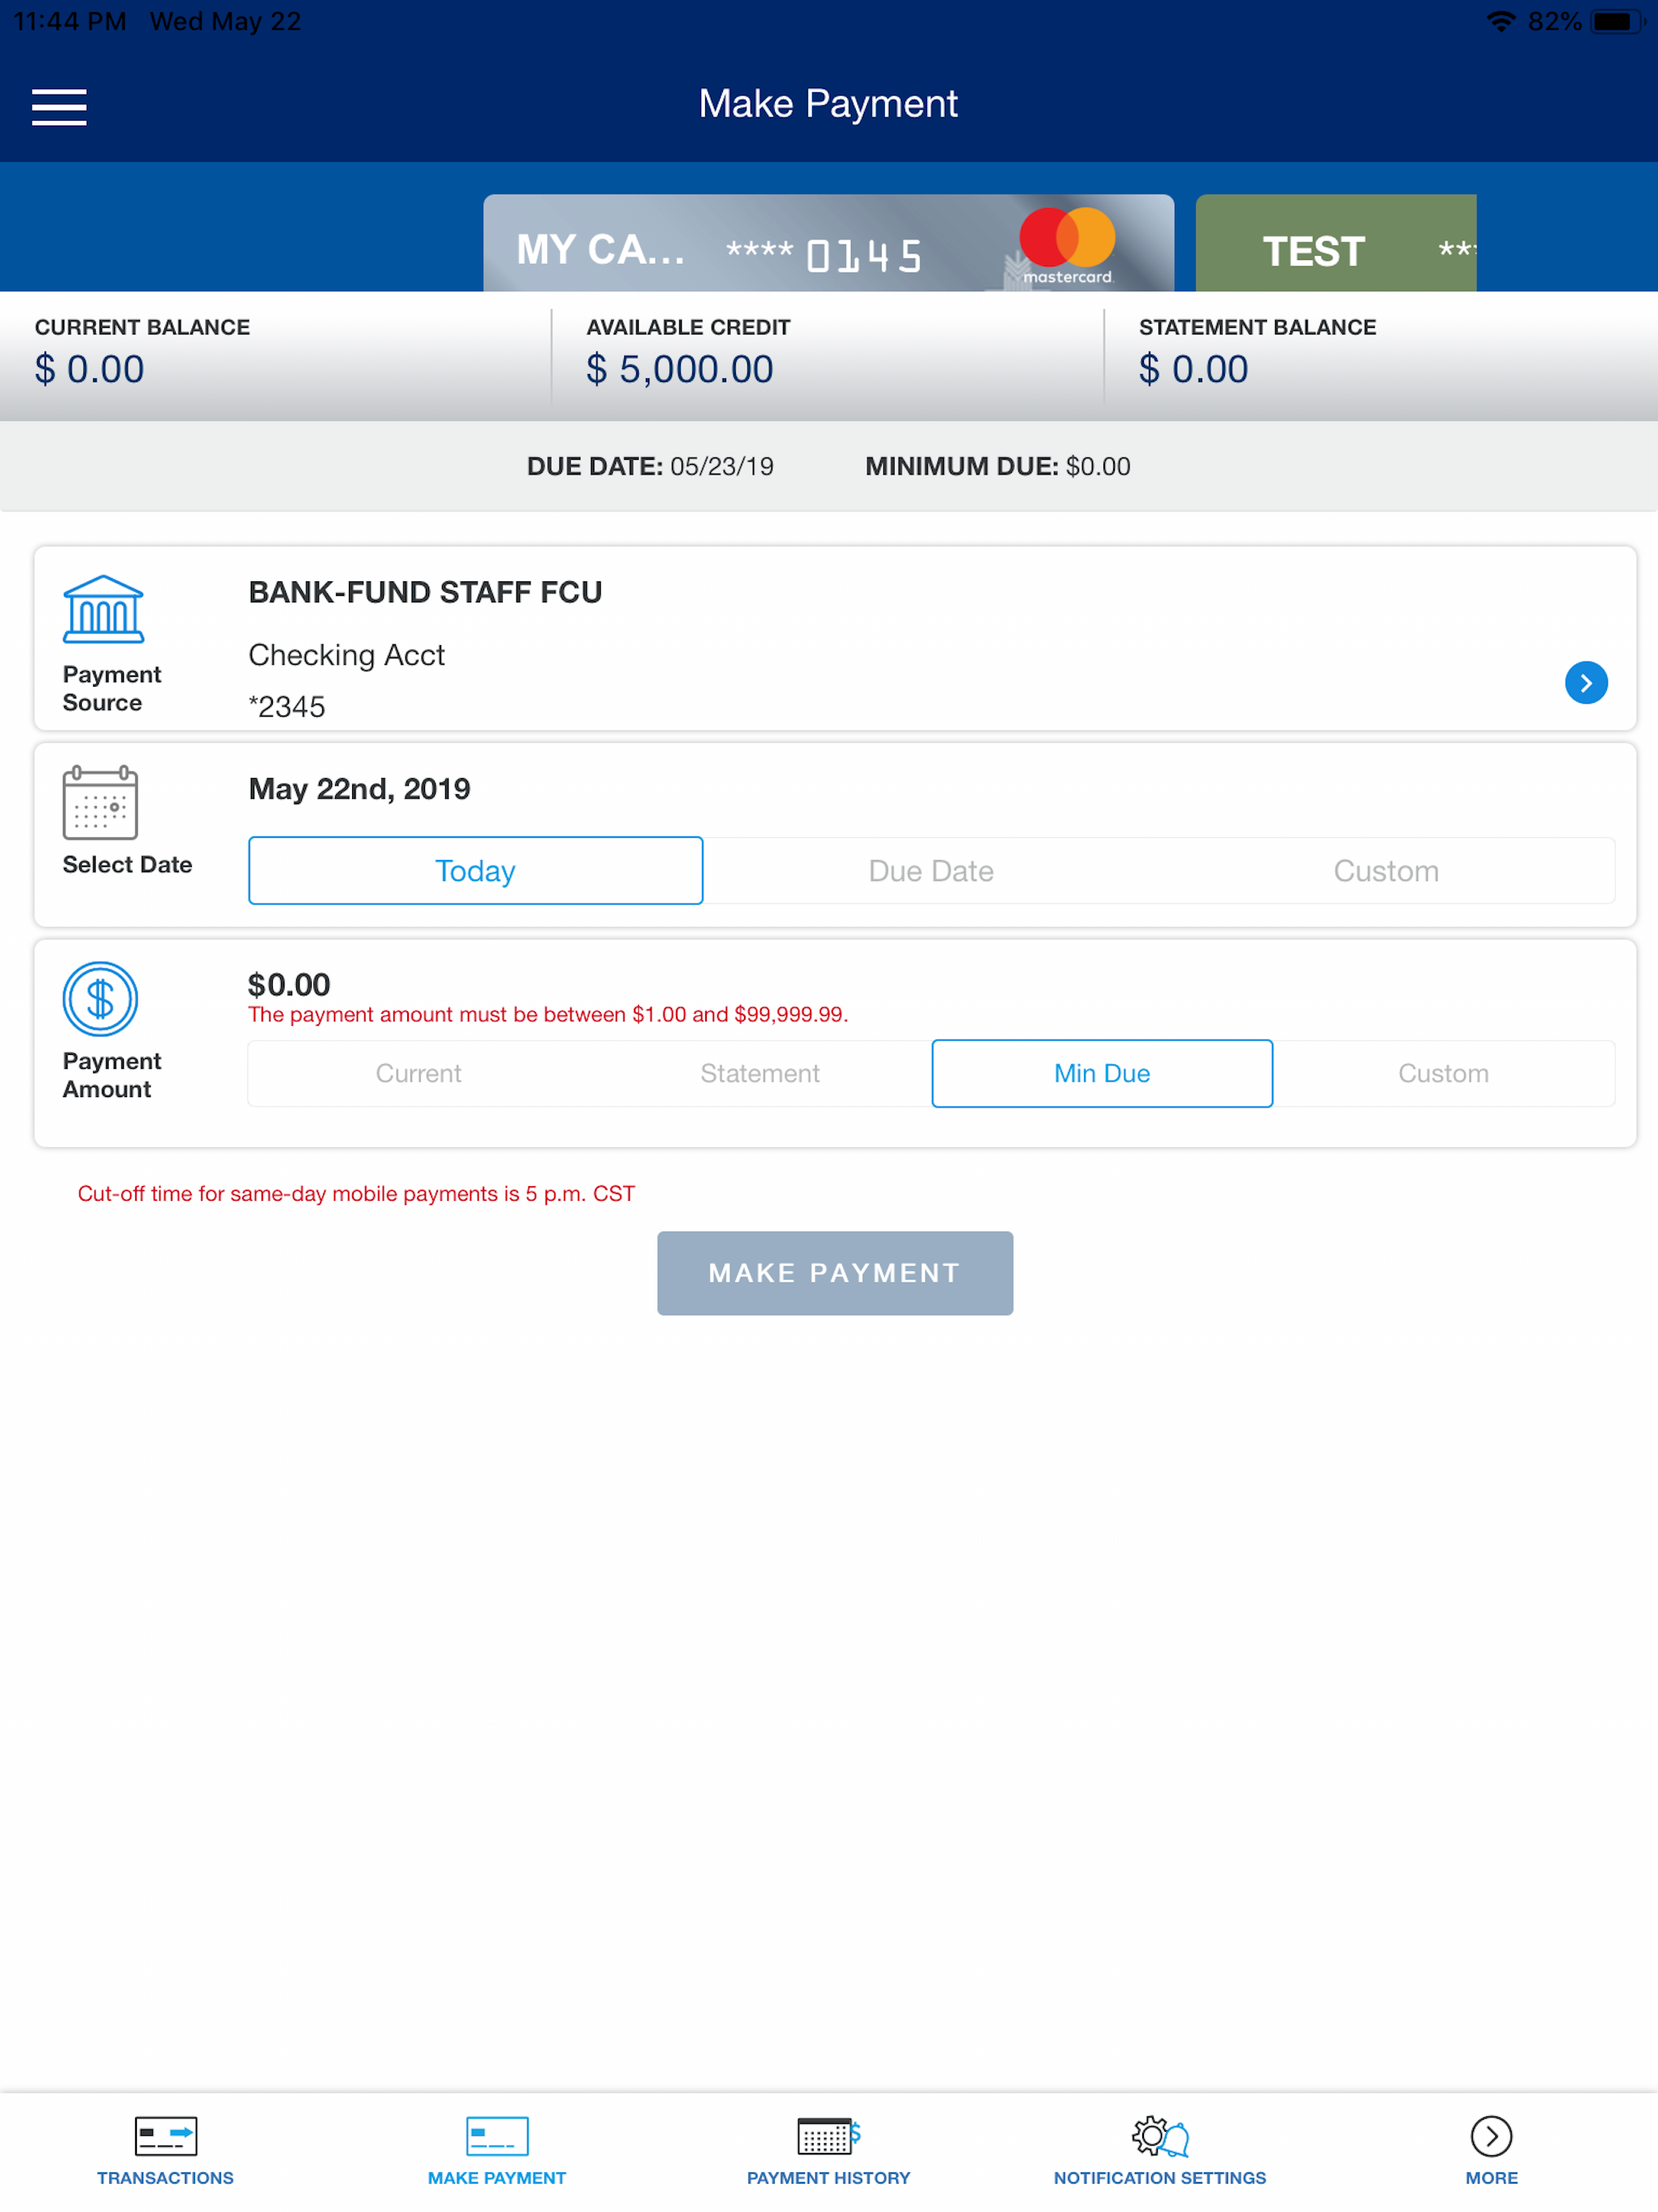Select the Current balance amount option
The height and width of the screenshot is (2212, 1658).
click(x=418, y=1073)
